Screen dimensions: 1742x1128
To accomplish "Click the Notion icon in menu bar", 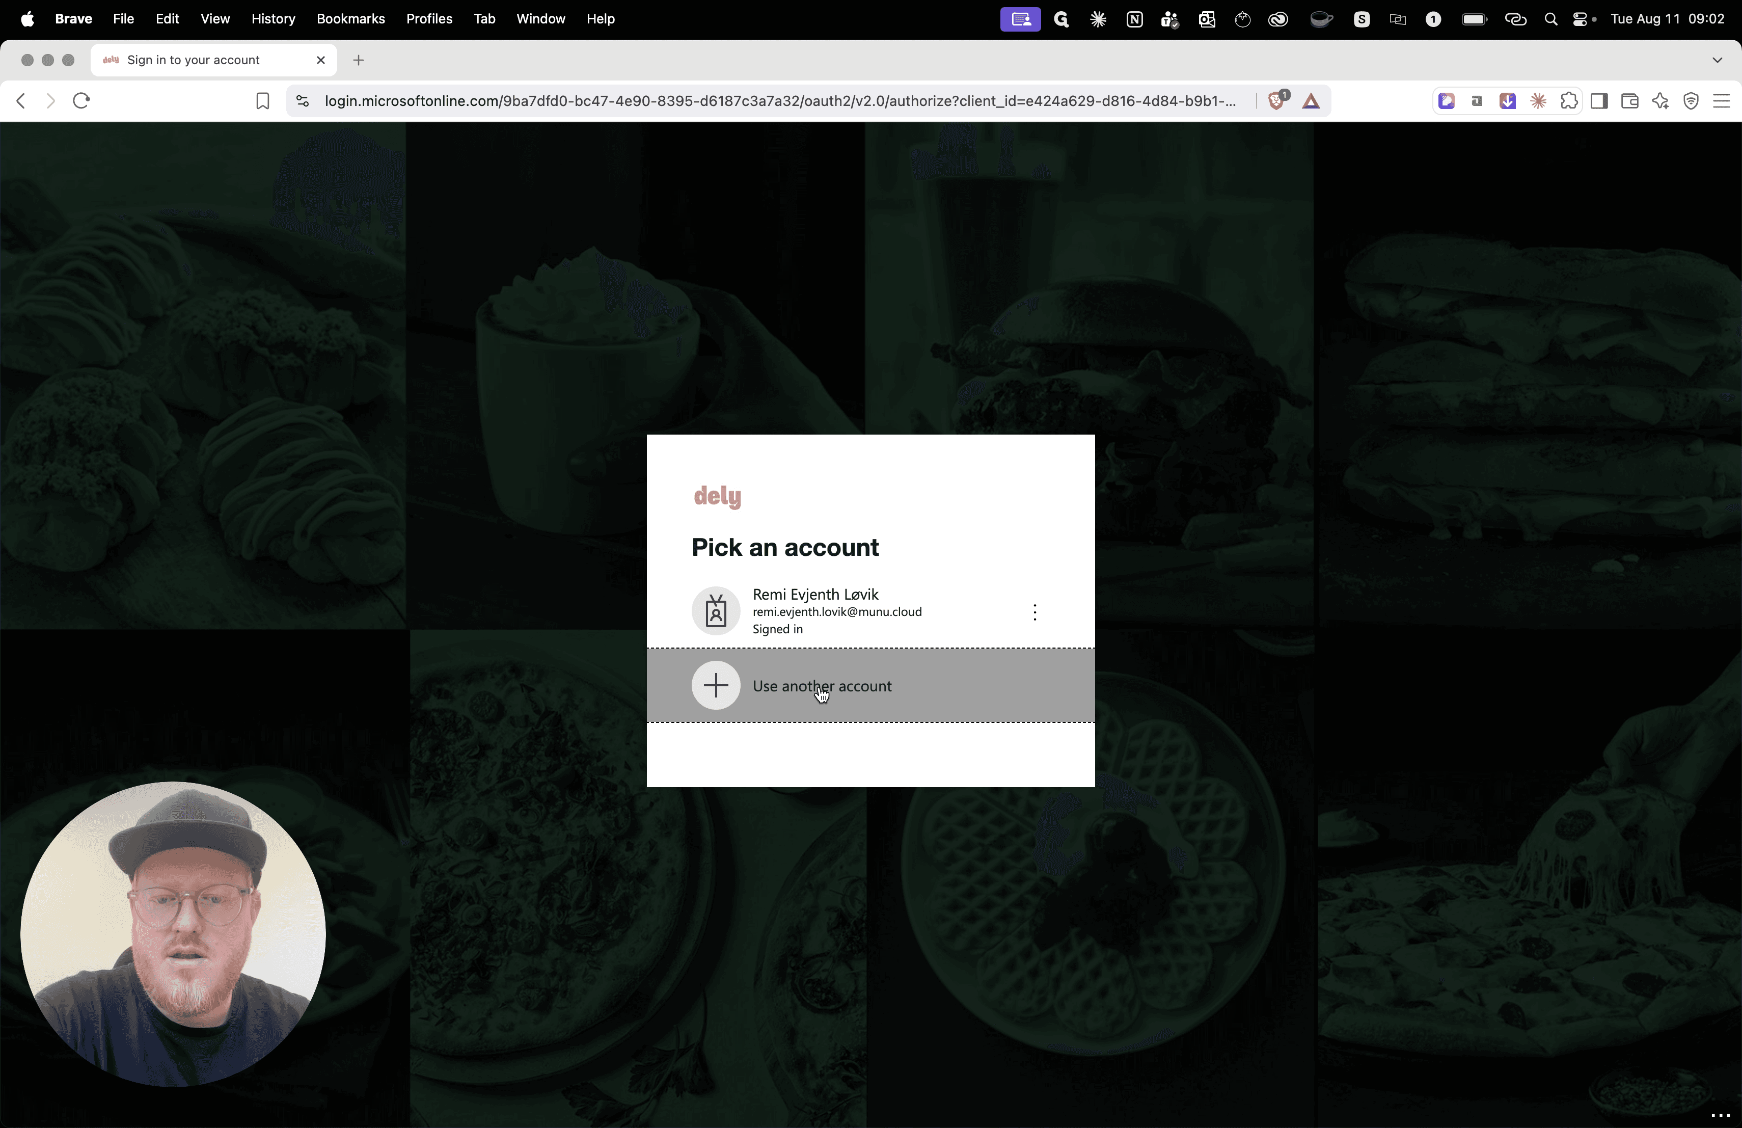I will 1134,20.
